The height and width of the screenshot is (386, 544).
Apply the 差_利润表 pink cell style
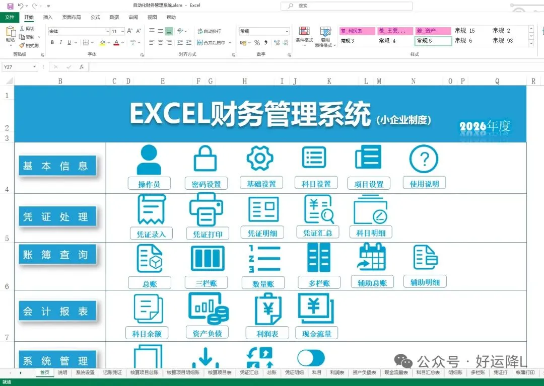coord(357,31)
